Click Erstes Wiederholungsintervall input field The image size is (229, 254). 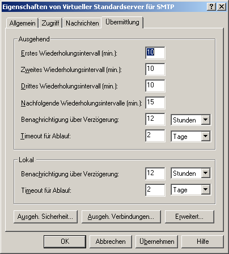click(x=155, y=53)
